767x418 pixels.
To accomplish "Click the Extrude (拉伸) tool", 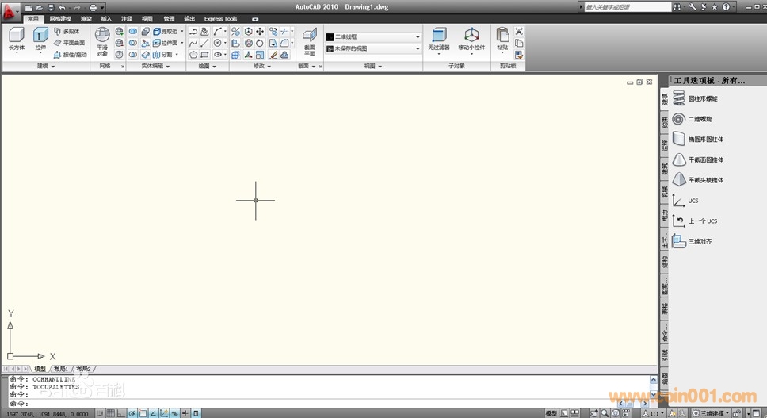I will 40,38.
